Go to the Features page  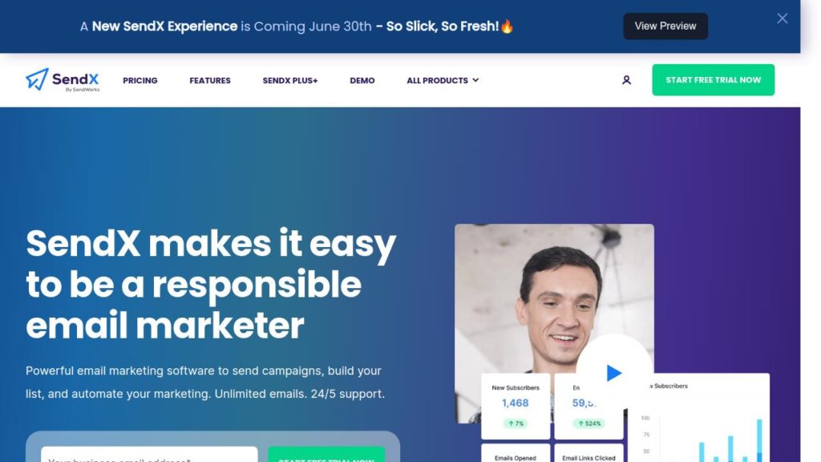[210, 81]
